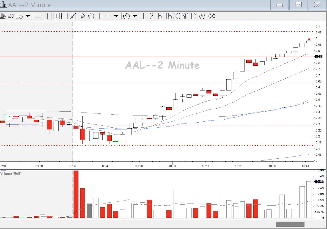The height and width of the screenshot is (229, 327).
Task: Click the red down-arrow sell marker
Action: click(x=309, y=39)
